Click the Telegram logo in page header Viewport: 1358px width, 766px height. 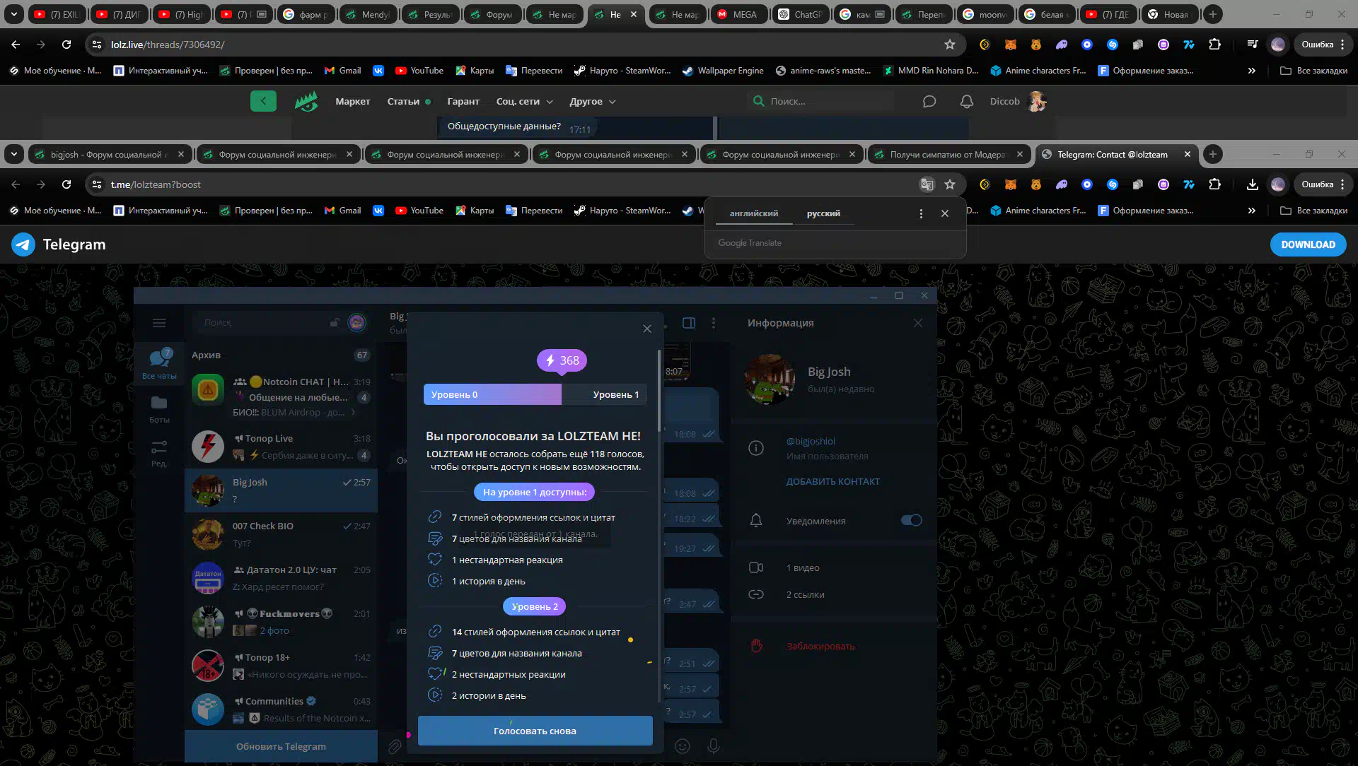pos(59,244)
